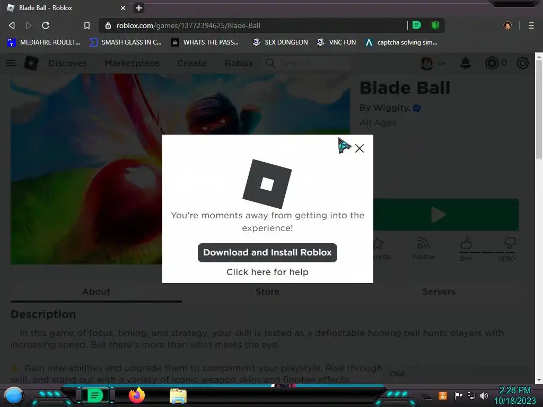The image size is (543, 407).
Task: Open MEDIAFIRE ROULET... bookmark
Action: (43, 42)
